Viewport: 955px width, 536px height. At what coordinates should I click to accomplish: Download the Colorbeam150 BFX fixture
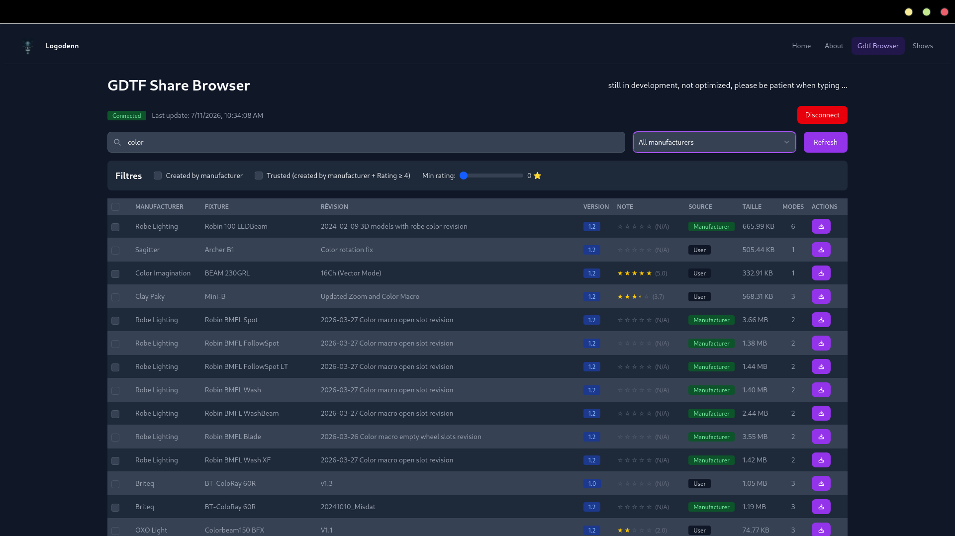click(821, 530)
